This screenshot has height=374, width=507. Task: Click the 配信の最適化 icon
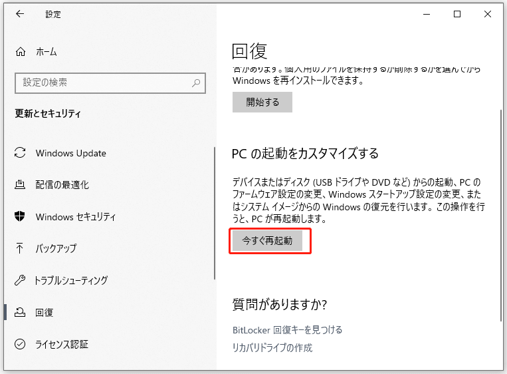pyautogui.click(x=20, y=184)
